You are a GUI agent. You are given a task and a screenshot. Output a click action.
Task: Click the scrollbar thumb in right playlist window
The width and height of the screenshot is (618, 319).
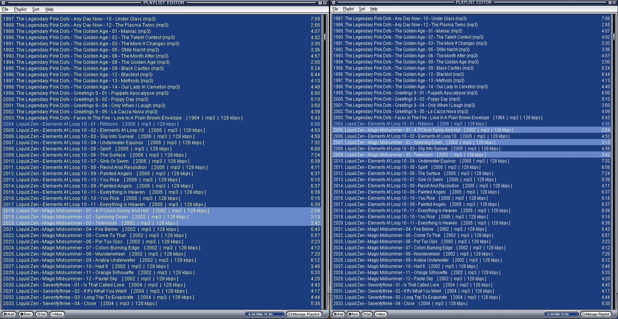(x=614, y=36)
